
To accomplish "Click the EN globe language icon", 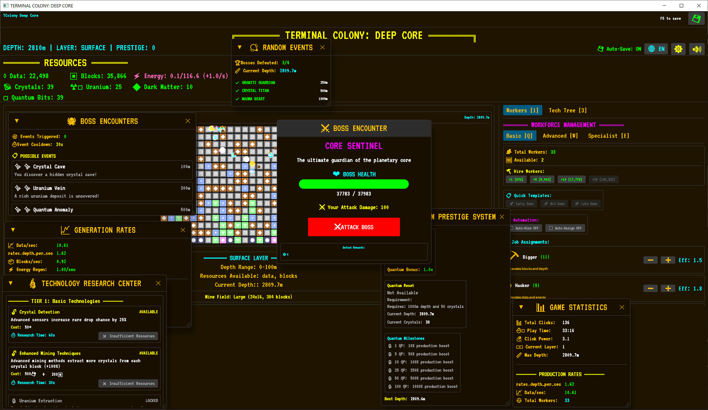I will tap(656, 49).
